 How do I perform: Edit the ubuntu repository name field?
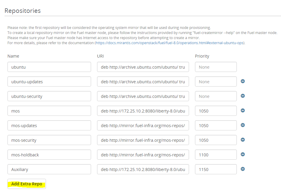(x=49, y=67)
